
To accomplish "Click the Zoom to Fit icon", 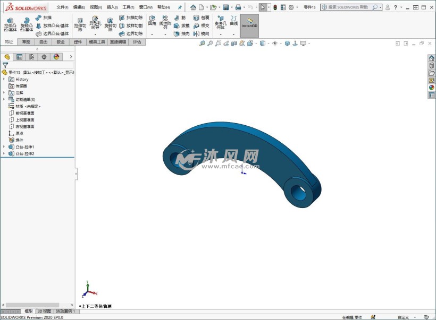I will pos(202,44).
